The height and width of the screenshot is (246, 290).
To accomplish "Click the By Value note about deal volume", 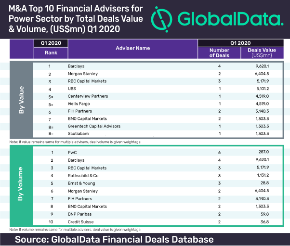I will [x=75, y=142].
